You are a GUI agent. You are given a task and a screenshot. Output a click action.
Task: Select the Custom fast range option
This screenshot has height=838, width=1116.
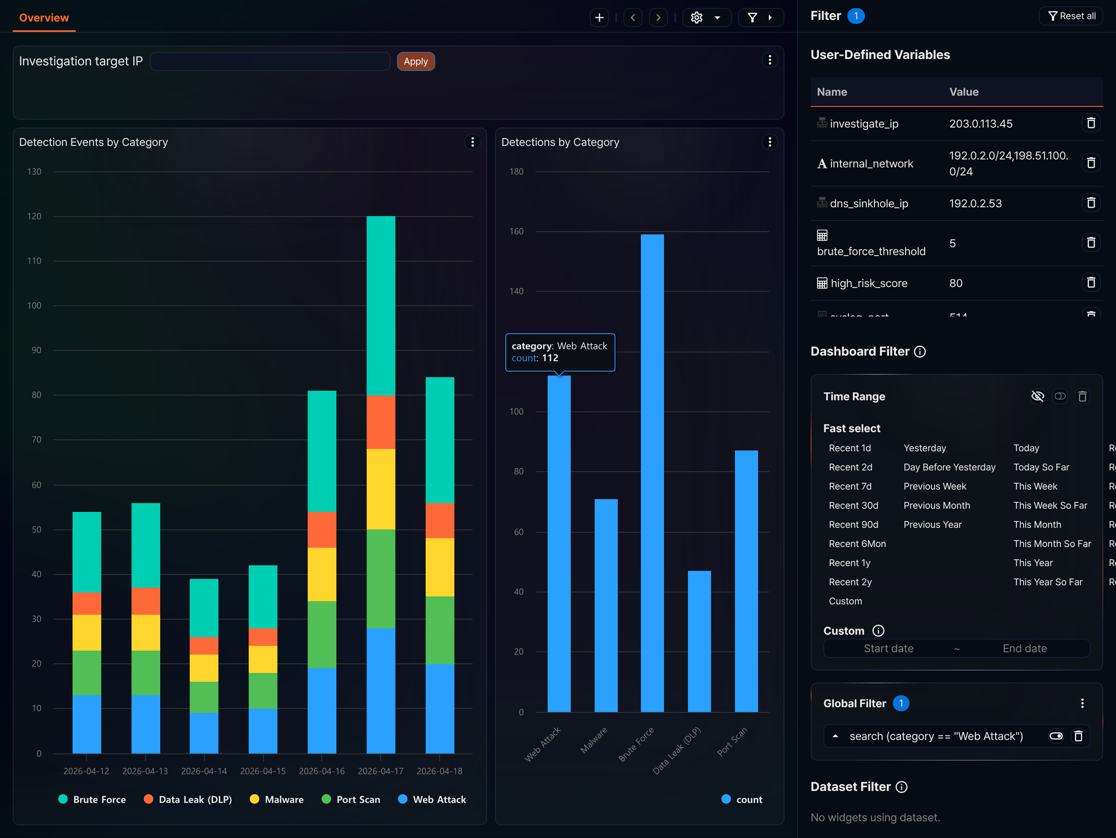pyautogui.click(x=845, y=601)
